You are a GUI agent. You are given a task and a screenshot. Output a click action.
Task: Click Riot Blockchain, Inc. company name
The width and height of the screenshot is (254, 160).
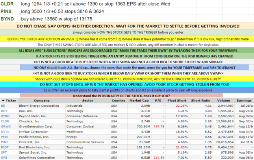click(x=35, y=147)
